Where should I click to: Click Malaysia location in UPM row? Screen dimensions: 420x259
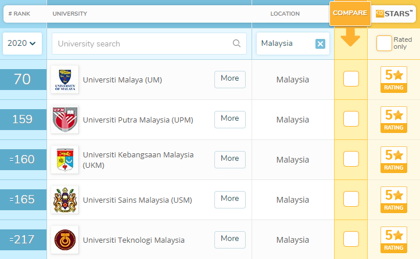tap(293, 120)
